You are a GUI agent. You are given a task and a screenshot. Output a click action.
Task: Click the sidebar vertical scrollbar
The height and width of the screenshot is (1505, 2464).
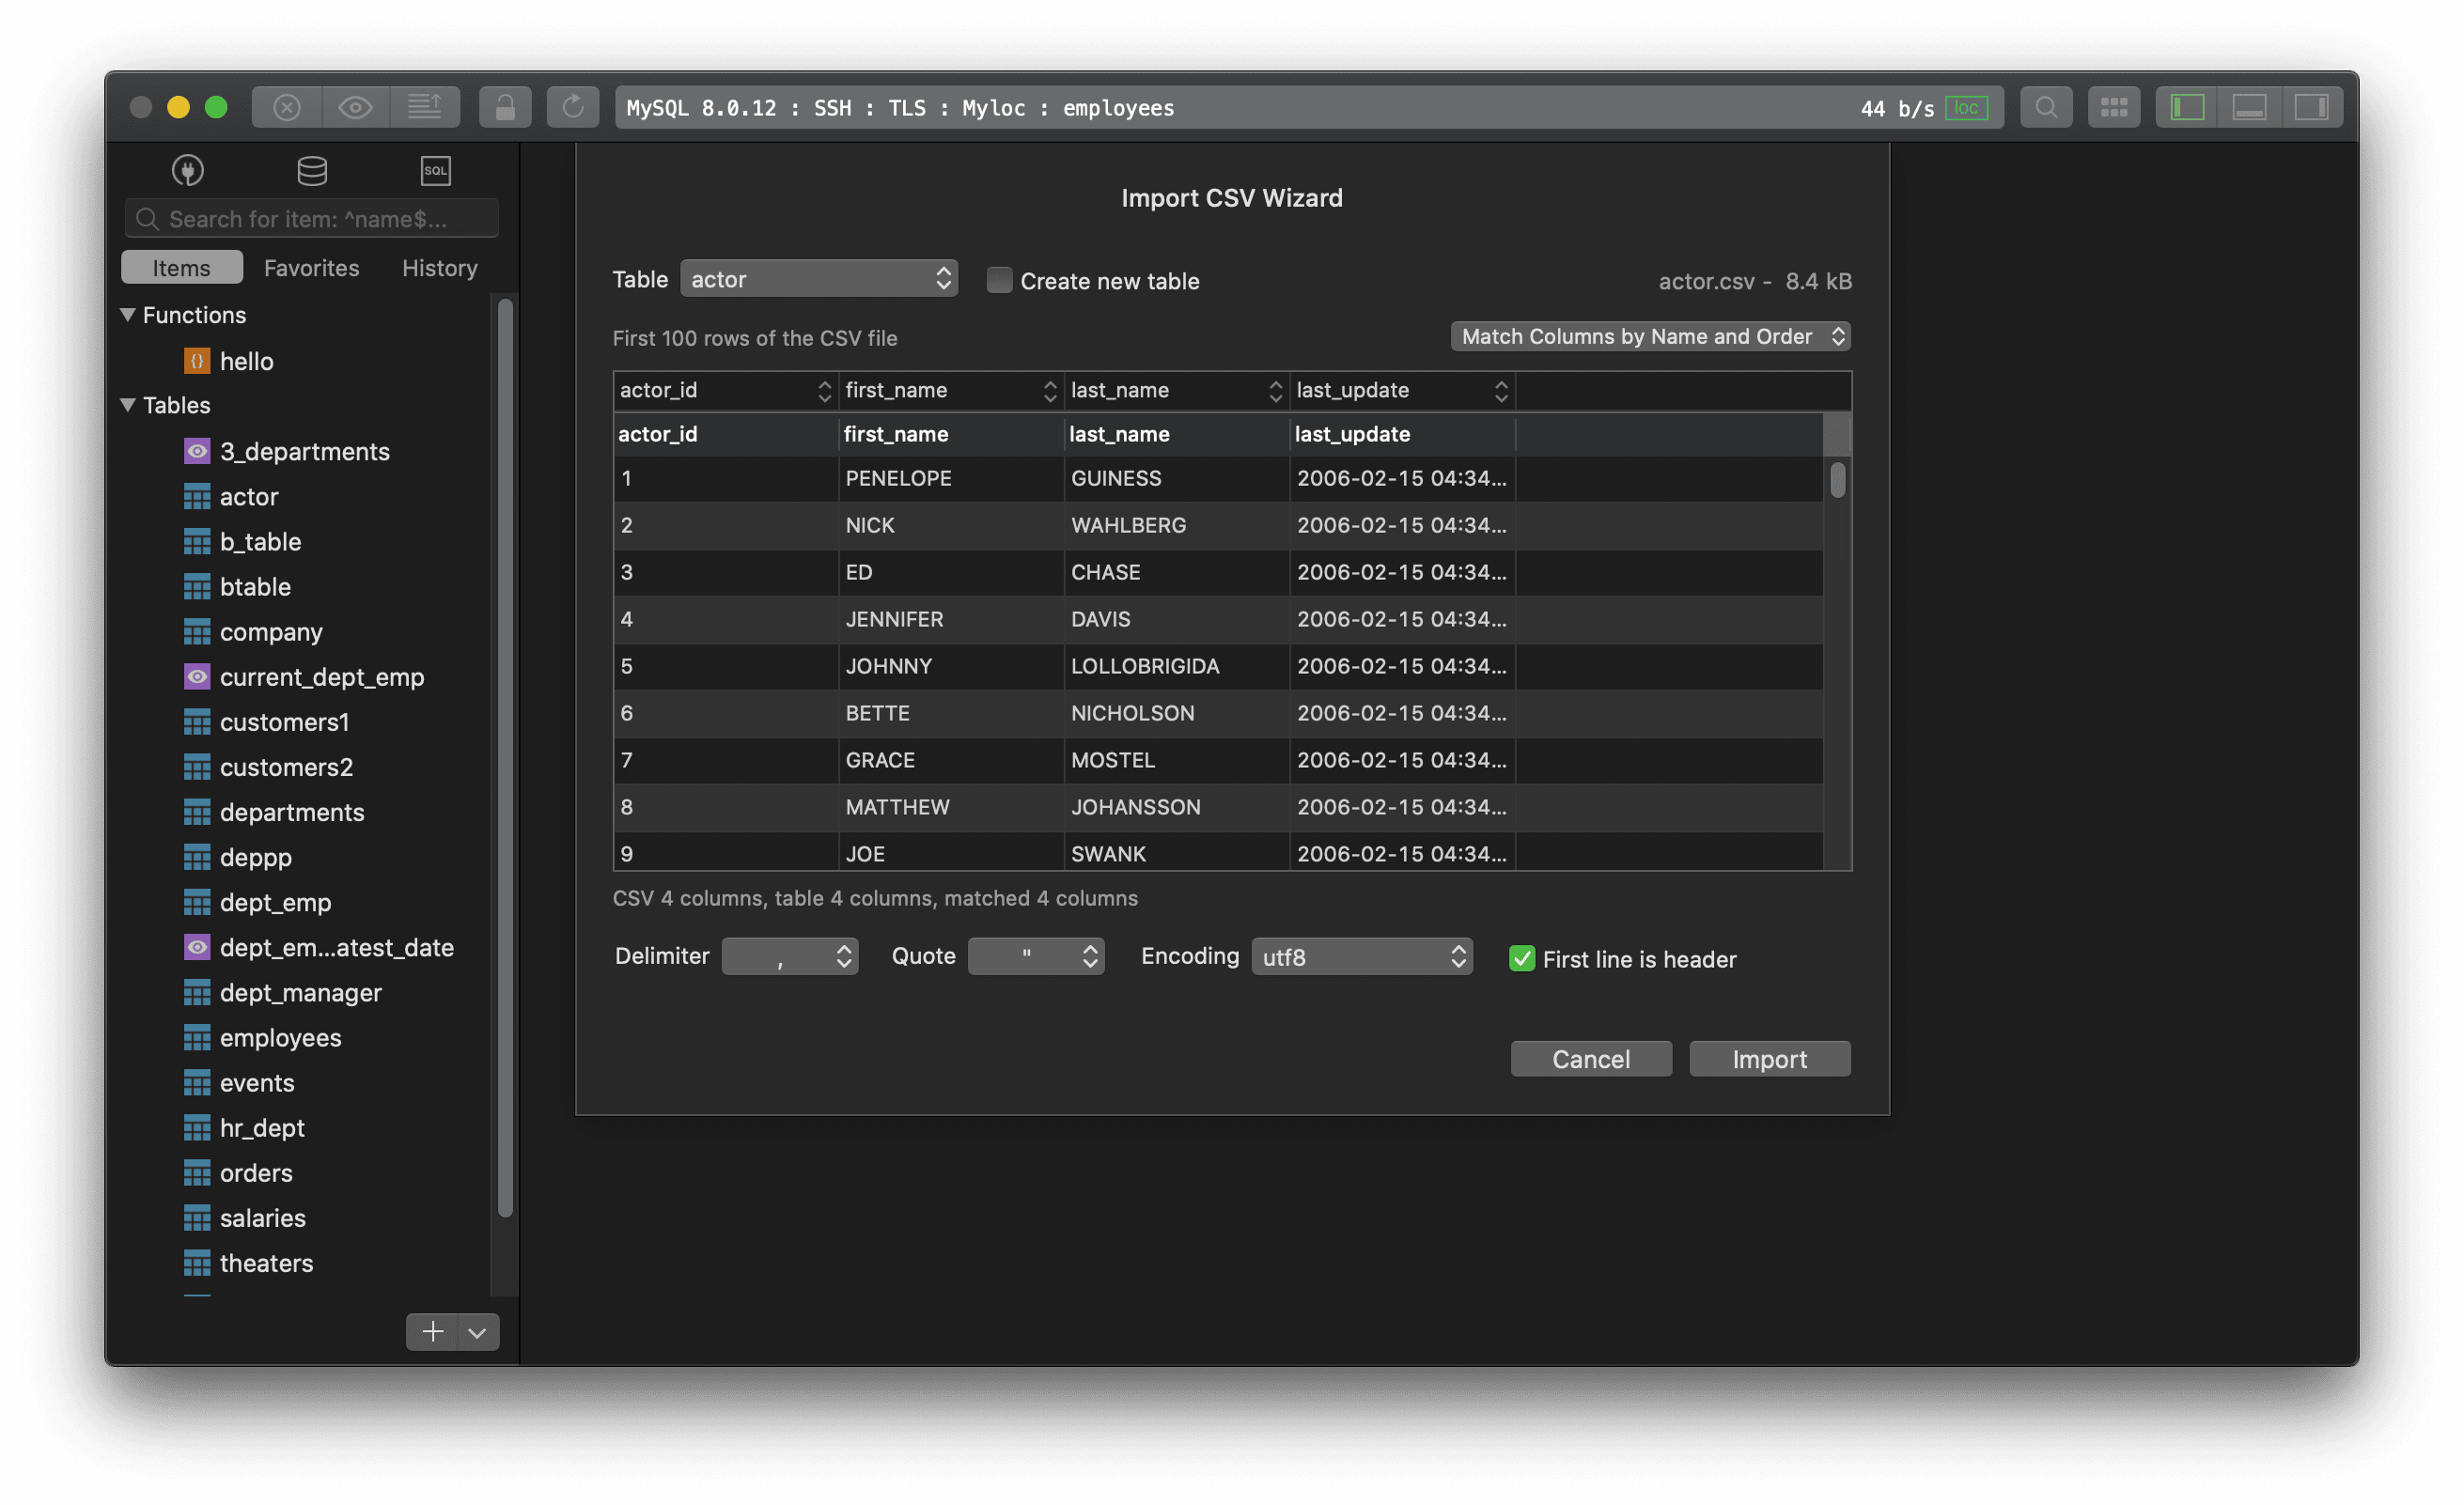505,757
